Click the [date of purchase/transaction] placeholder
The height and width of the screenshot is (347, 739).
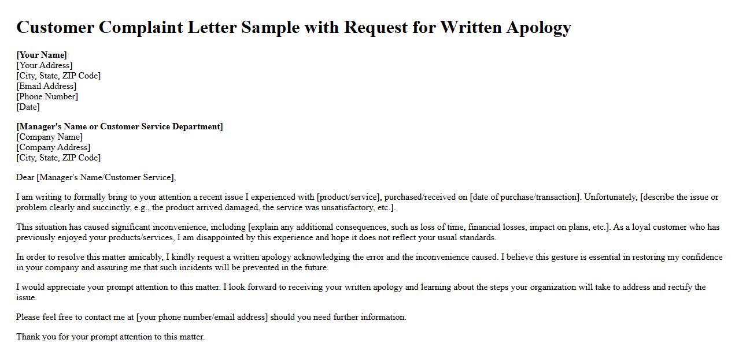524,197
